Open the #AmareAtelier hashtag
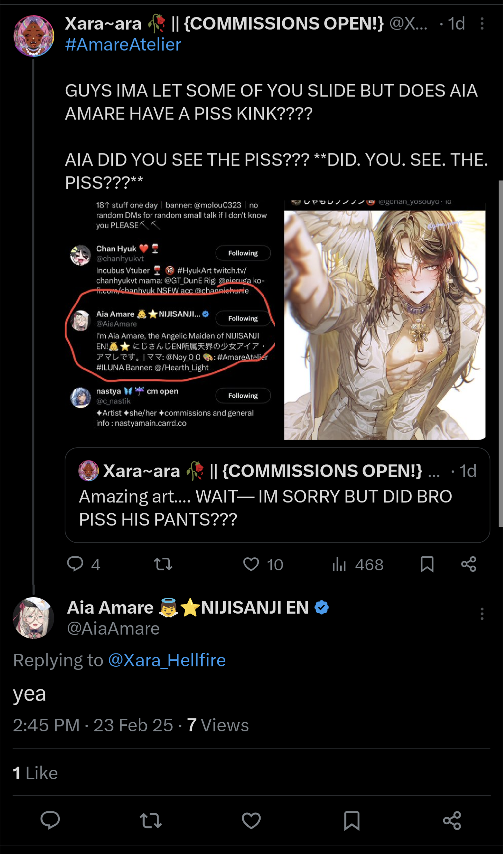 tap(123, 45)
